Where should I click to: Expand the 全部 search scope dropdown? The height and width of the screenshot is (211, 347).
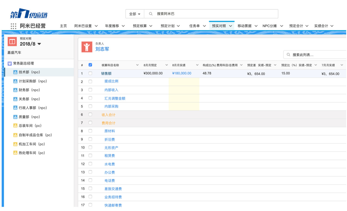135,14
